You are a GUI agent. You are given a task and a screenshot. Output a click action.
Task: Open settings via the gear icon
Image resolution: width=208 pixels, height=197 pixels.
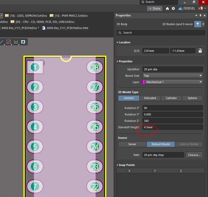point(173,8)
